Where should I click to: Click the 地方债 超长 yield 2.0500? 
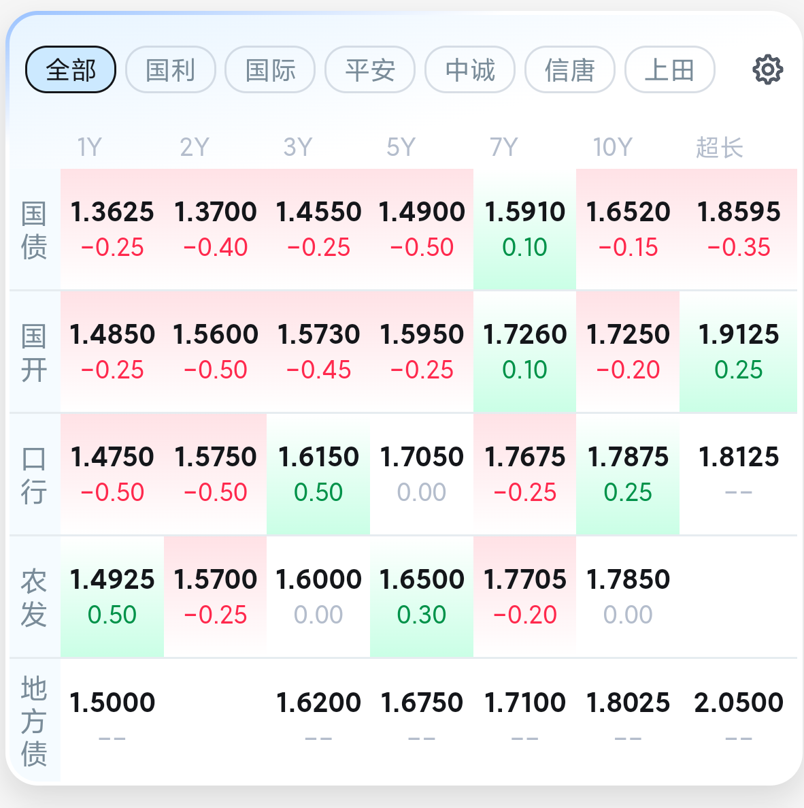point(738,719)
